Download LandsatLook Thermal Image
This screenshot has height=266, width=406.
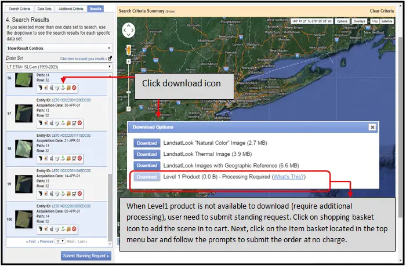[147, 154]
